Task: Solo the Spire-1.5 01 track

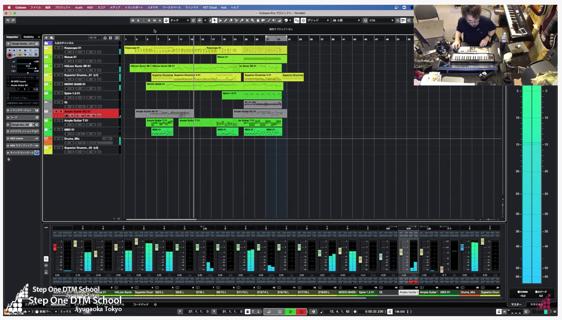Action: click(60, 93)
